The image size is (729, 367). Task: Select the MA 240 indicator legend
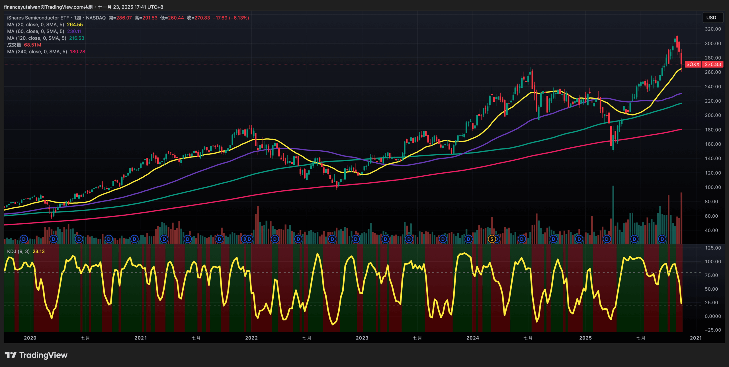coord(37,52)
